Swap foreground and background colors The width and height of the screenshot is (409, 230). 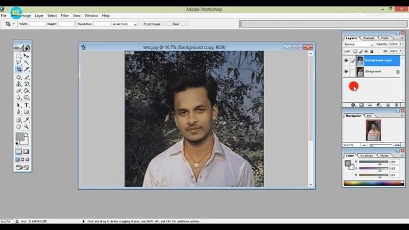[27, 134]
